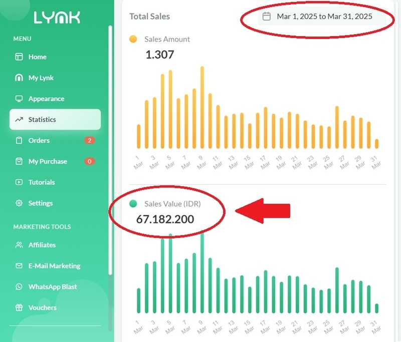The height and width of the screenshot is (342, 401).
Task: Click the My Purchase bag icon
Action: 19,162
